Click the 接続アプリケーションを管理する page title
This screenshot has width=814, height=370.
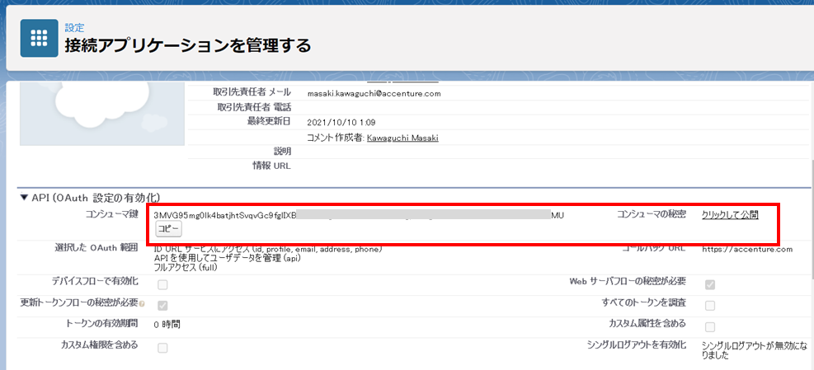188,46
